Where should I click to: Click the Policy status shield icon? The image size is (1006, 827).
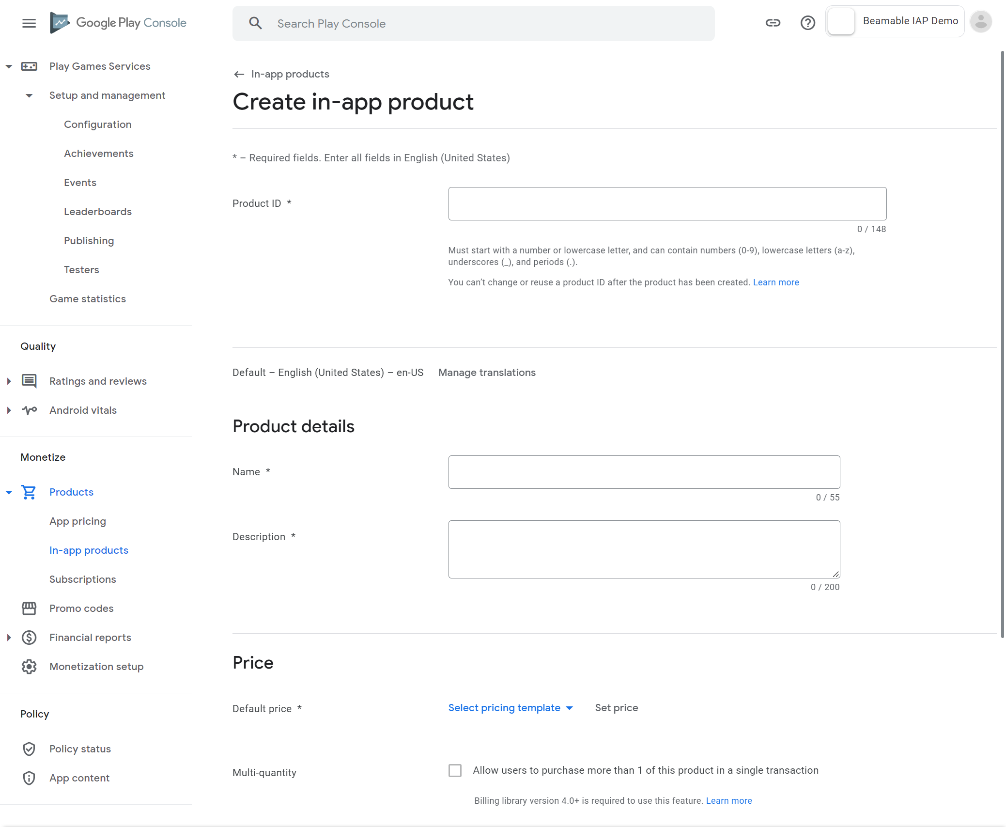coord(29,749)
